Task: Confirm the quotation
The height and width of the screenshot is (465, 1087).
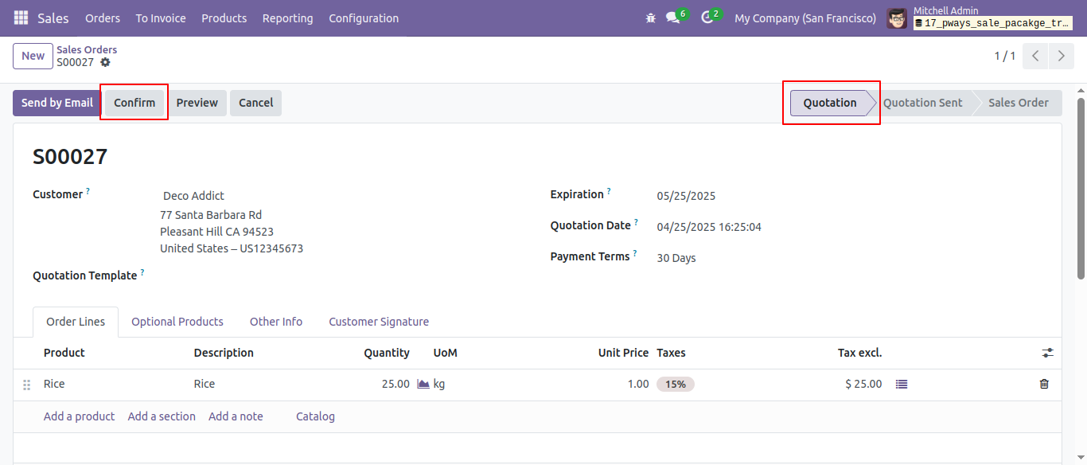Action: pyautogui.click(x=134, y=103)
